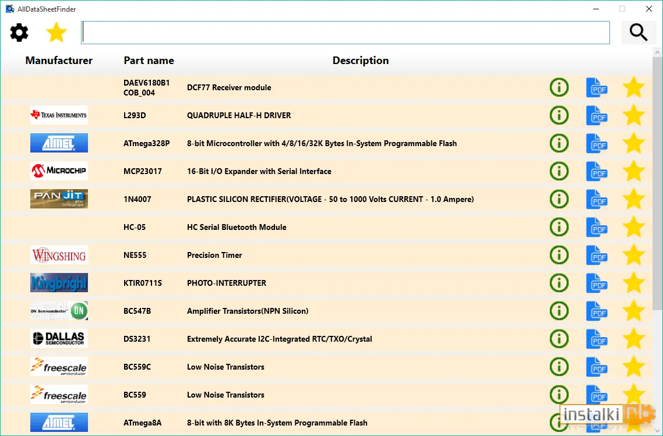The height and width of the screenshot is (436, 663).
Task: Click the Freescale logo beside BC559C
Action: click(59, 366)
